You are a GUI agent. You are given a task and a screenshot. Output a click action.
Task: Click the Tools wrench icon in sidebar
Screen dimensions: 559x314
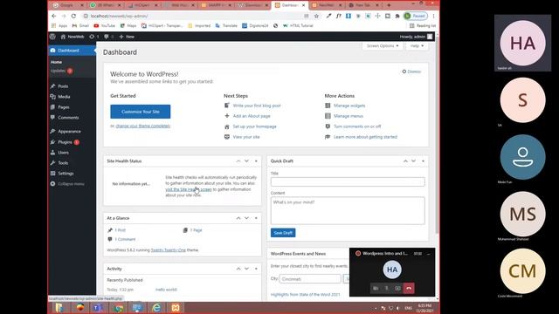click(x=52, y=163)
